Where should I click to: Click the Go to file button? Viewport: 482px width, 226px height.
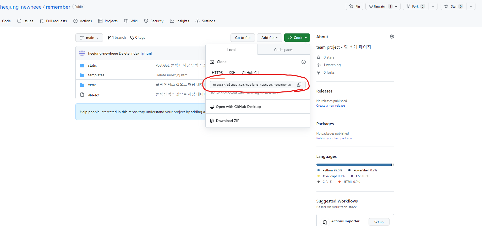(243, 38)
